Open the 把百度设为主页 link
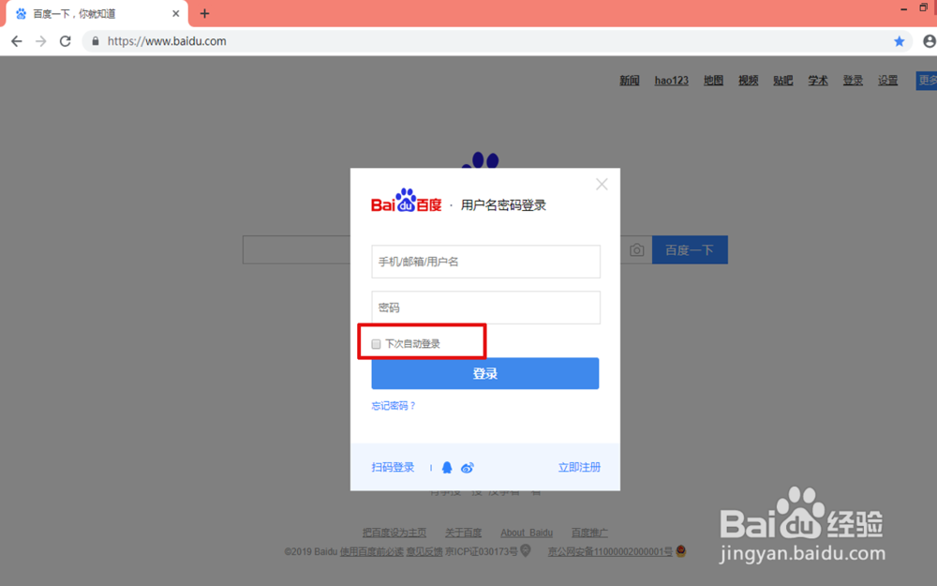 point(394,533)
